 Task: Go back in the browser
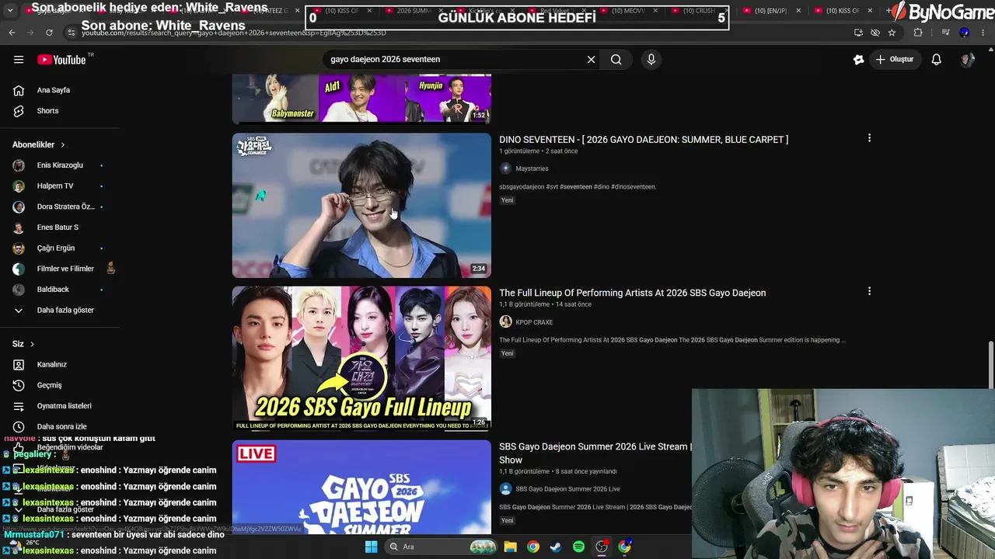(x=12, y=33)
